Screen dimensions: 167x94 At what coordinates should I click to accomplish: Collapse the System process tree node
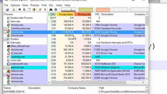pos(5,39)
